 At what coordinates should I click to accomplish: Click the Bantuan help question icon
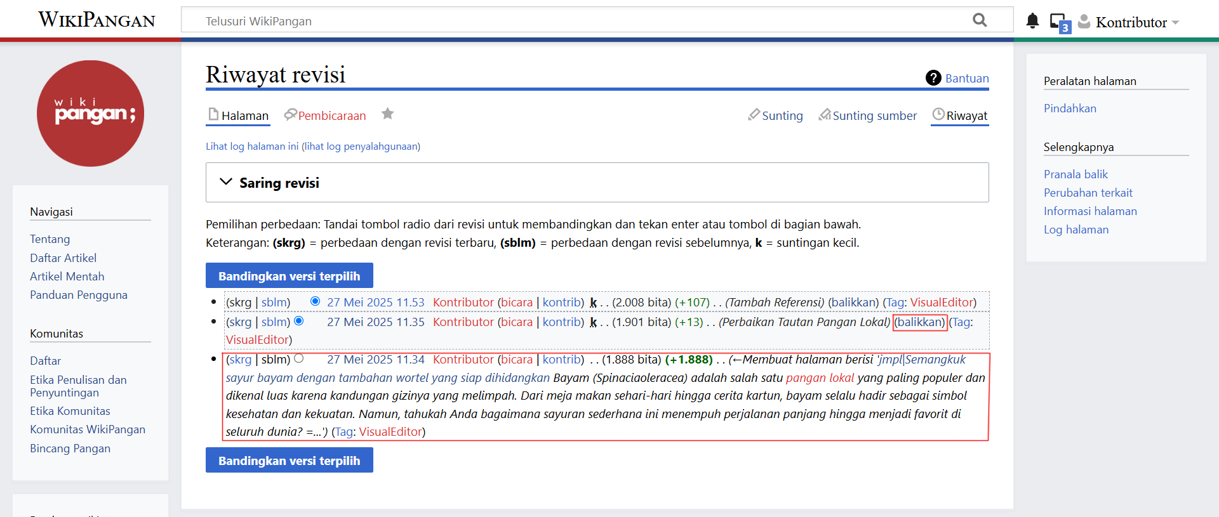click(x=933, y=78)
